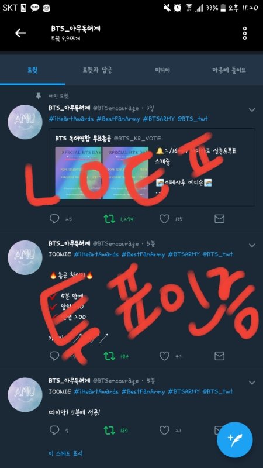Retweet the tweet with 187 retweets
The width and height of the screenshot is (263, 468).
pos(109,430)
